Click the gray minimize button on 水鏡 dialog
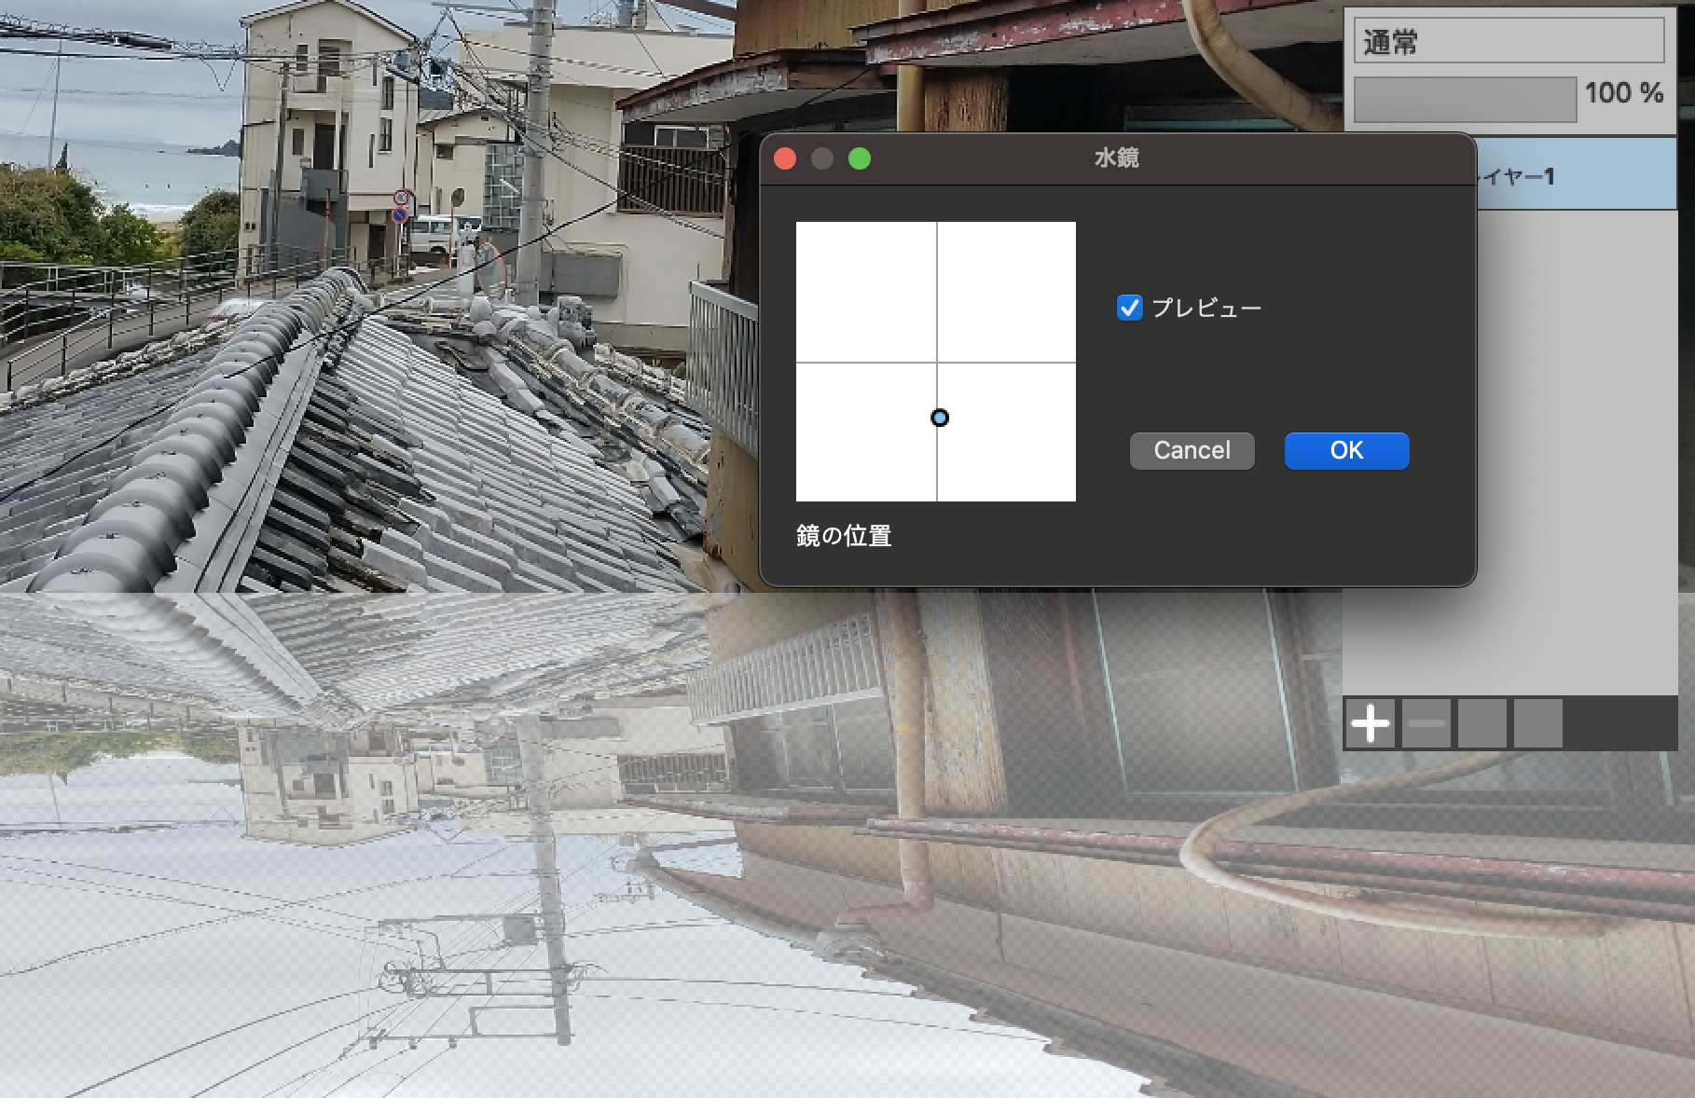 (x=822, y=159)
